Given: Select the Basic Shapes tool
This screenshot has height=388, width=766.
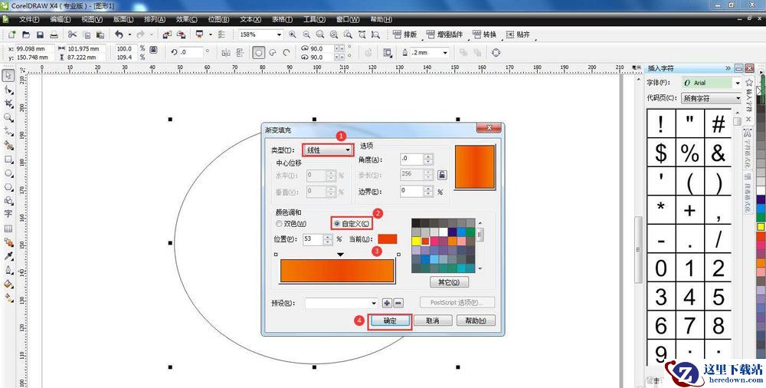Looking at the screenshot, I should (8, 201).
